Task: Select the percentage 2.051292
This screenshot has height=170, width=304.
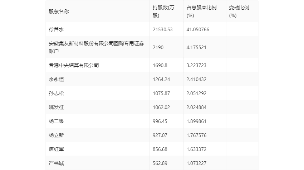Action: coord(196,93)
